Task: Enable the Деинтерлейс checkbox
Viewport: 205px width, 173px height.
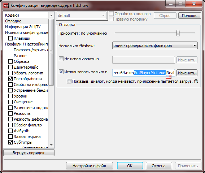Action: 10,67
